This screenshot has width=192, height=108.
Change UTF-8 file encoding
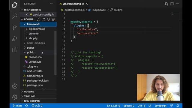(141, 106)
